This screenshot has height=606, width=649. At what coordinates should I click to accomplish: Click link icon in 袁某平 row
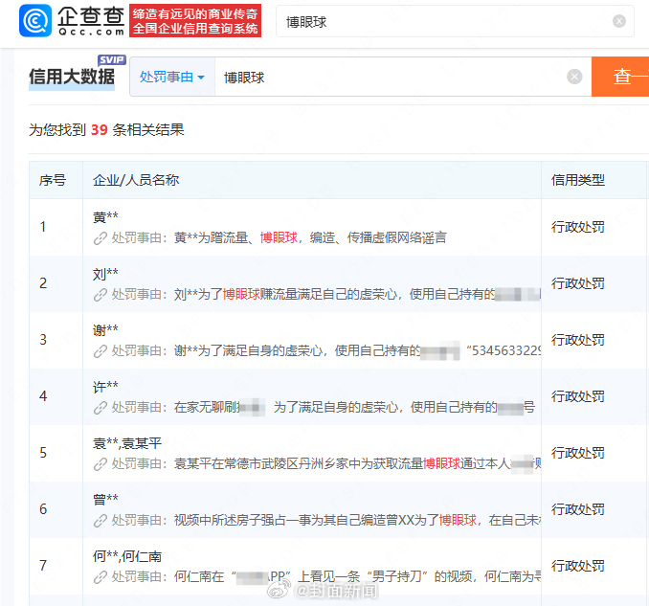[101, 464]
